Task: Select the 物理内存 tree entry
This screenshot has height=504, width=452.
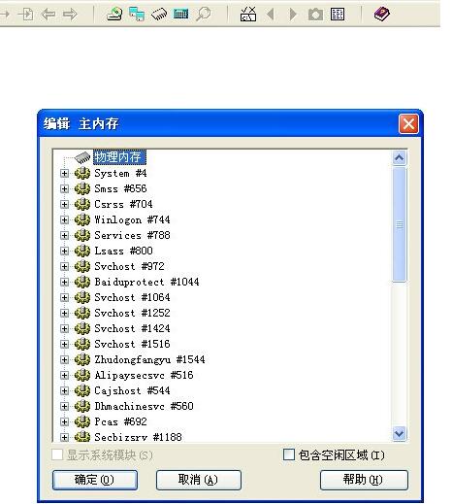Action: [x=119, y=157]
